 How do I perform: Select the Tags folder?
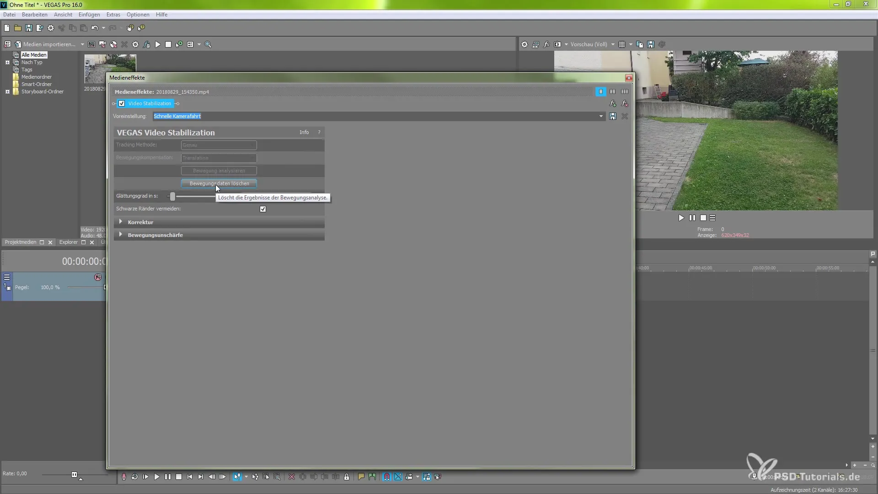[27, 70]
